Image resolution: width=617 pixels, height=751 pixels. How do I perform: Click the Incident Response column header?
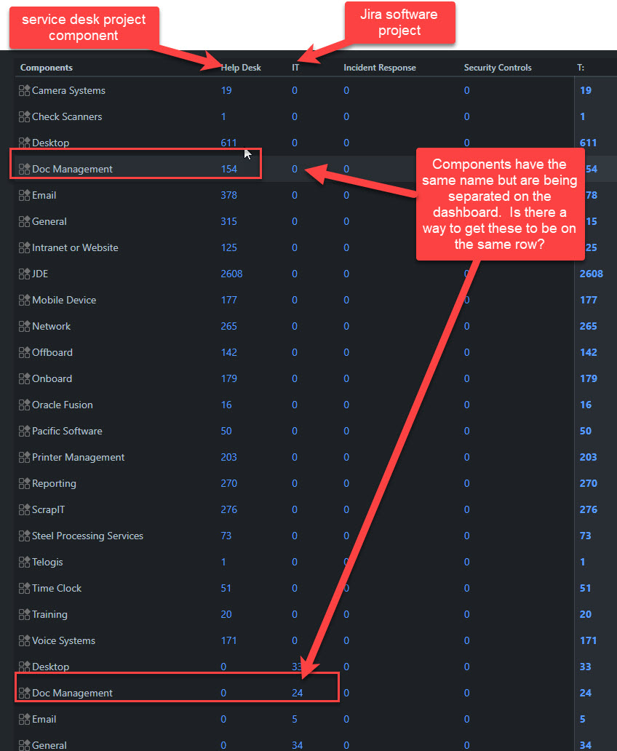(379, 68)
